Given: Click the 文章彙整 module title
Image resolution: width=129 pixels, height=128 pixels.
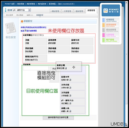Looking at the screenshot, I should 65,92.
